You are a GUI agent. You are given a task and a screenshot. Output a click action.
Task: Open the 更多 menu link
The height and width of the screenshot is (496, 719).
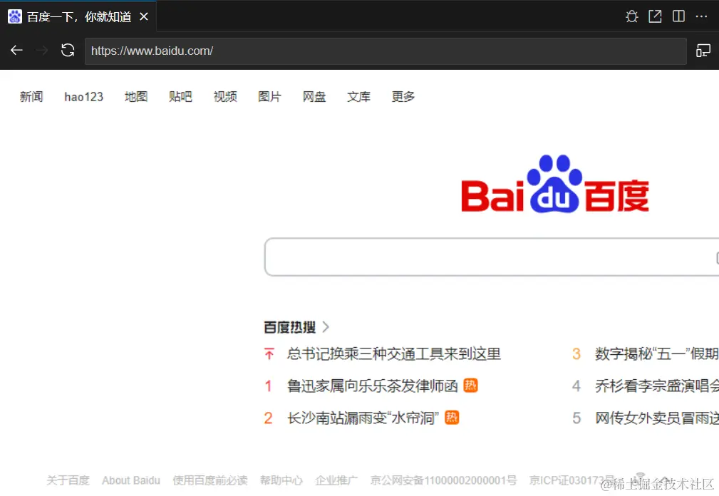click(403, 97)
